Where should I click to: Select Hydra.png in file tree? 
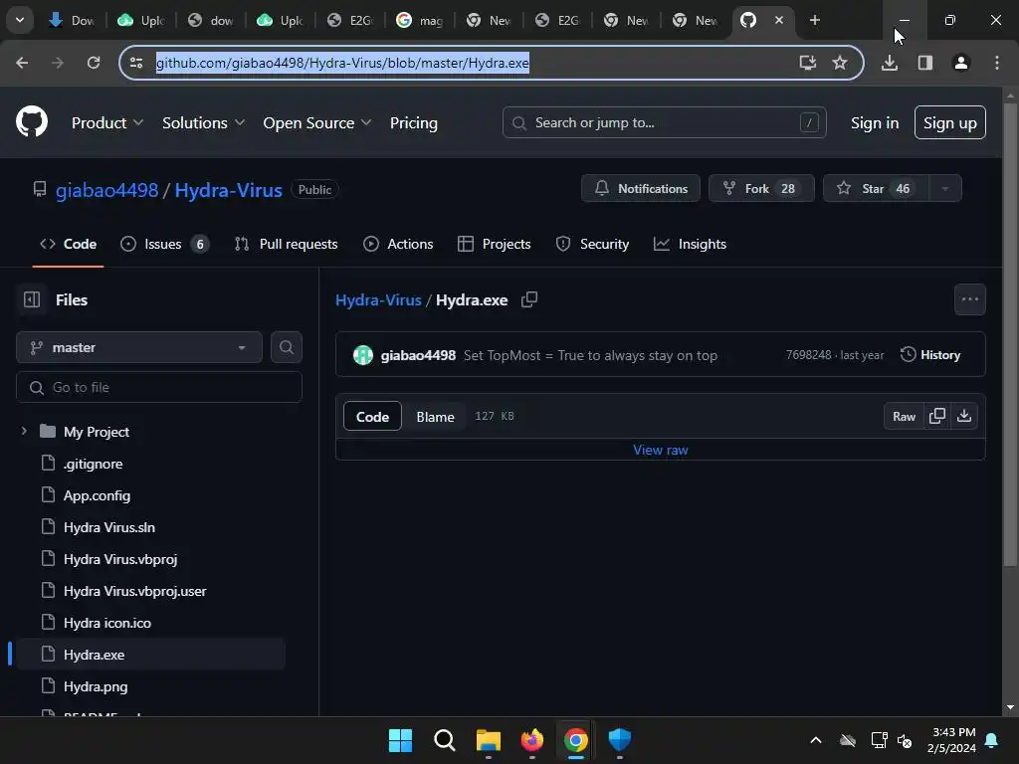point(96,686)
